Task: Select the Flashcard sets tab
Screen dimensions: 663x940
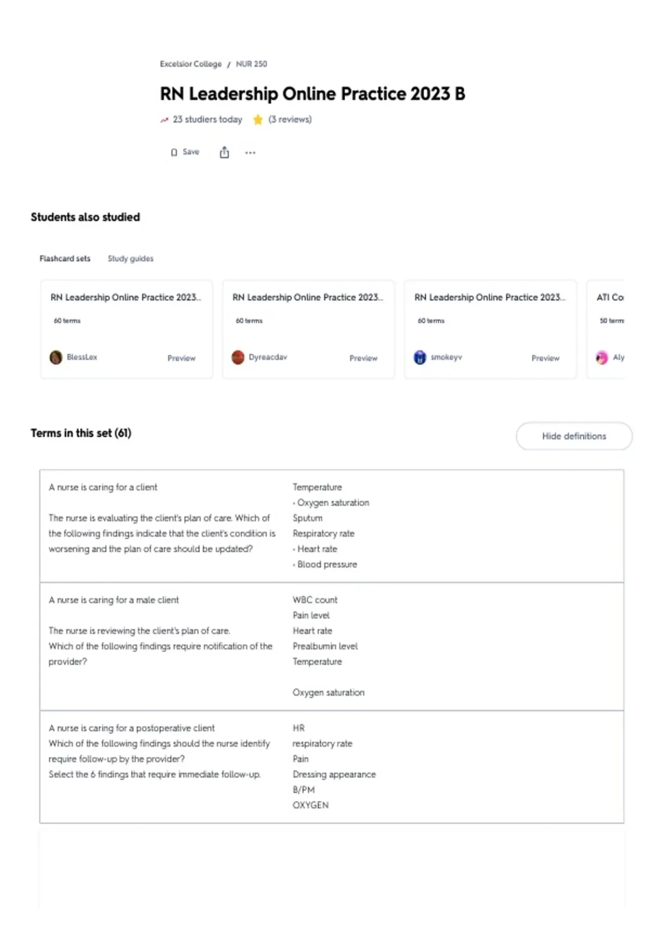Action: [x=65, y=259]
